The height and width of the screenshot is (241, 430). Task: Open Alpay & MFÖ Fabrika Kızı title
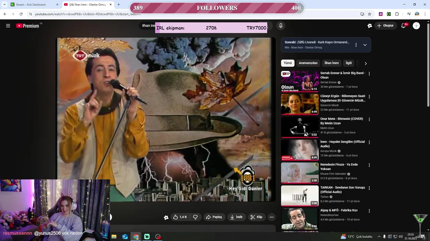coord(339,210)
